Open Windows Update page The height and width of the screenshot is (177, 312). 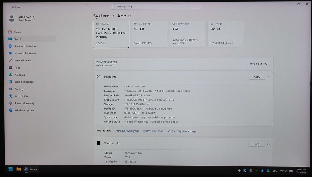(32, 110)
